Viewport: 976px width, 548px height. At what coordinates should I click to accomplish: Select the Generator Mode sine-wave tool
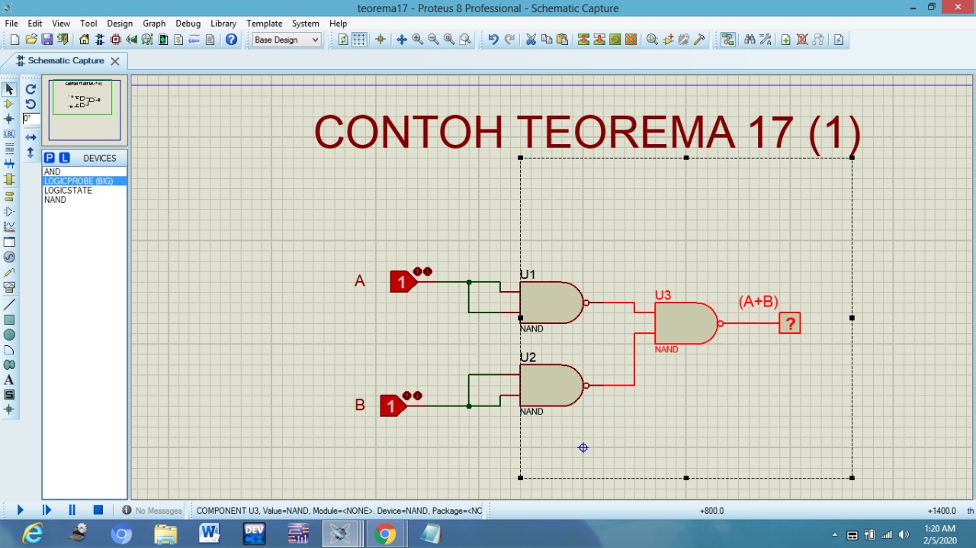(x=9, y=257)
